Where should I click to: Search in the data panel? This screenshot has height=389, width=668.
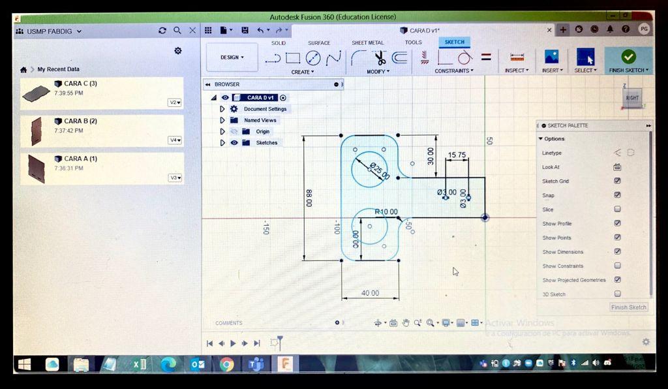(x=177, y=30)
